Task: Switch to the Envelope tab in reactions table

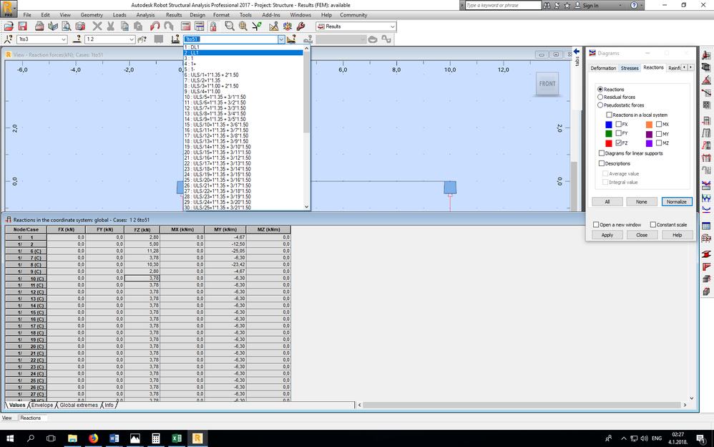Action: tap(42, 405)
